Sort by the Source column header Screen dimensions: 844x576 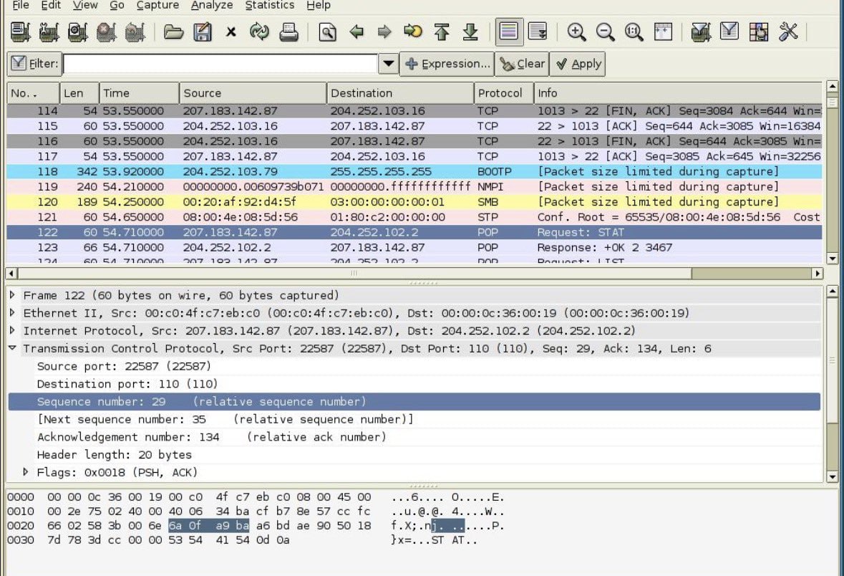(x=253, y=92)
